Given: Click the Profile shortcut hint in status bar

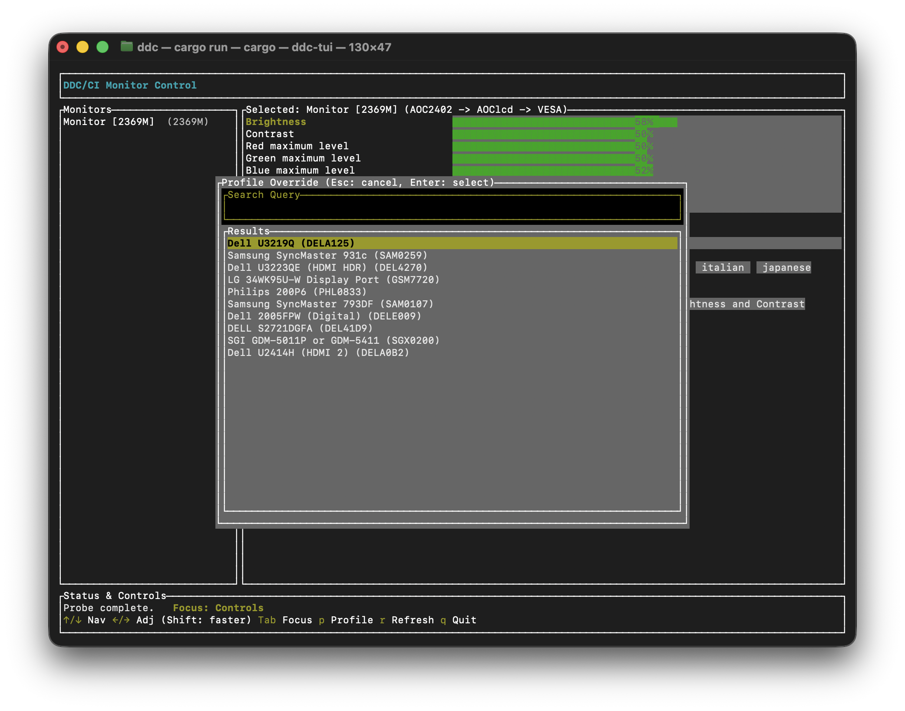Looking at the screenshot, I should tap(346, 620).
